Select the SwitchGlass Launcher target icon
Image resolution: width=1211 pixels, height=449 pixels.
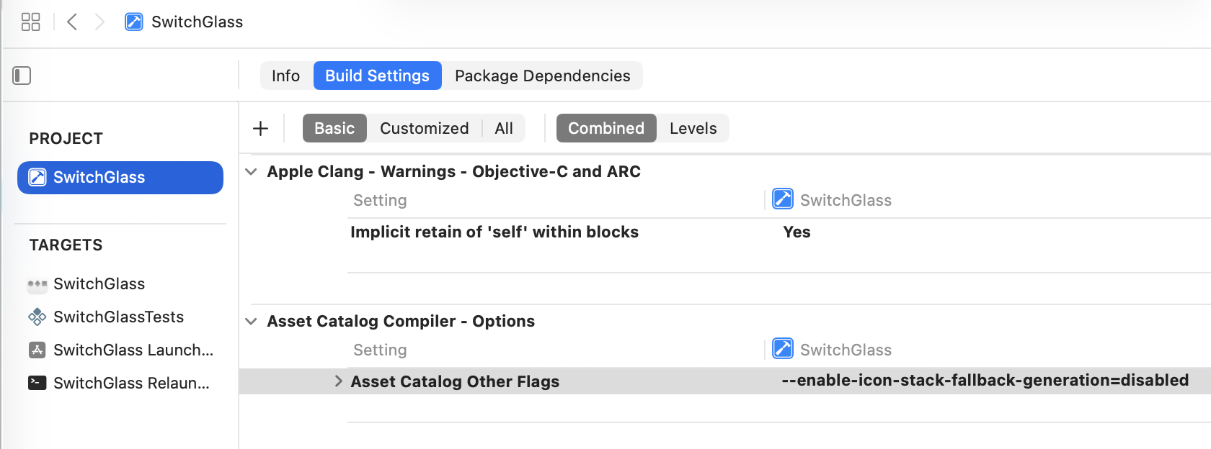(37, 350)
